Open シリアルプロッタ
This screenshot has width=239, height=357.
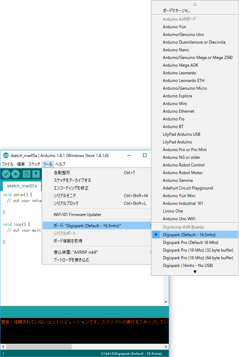pos(97,203)
